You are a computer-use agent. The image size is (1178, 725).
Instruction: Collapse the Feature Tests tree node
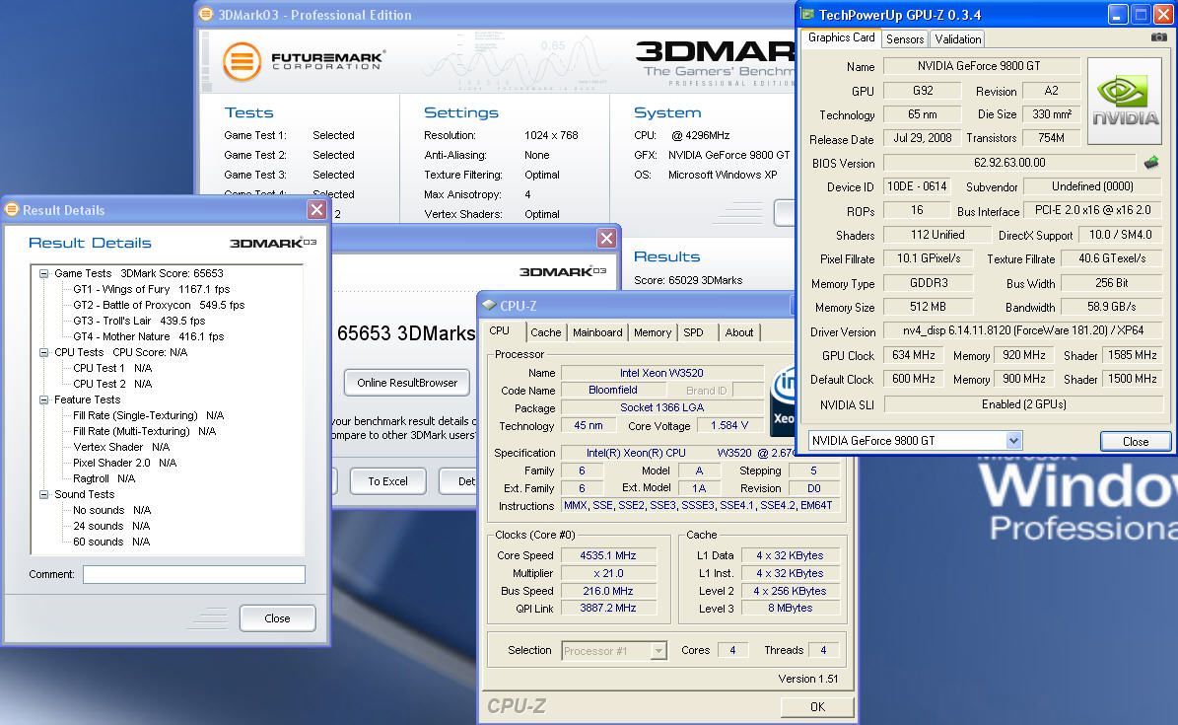tap(44, 400)
